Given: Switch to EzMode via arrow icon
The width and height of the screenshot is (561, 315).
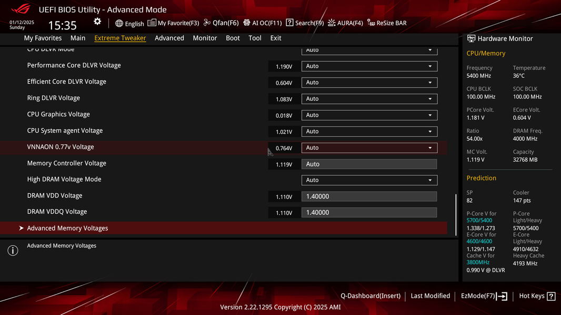Looking at the screenshot, I should (502, 296).
